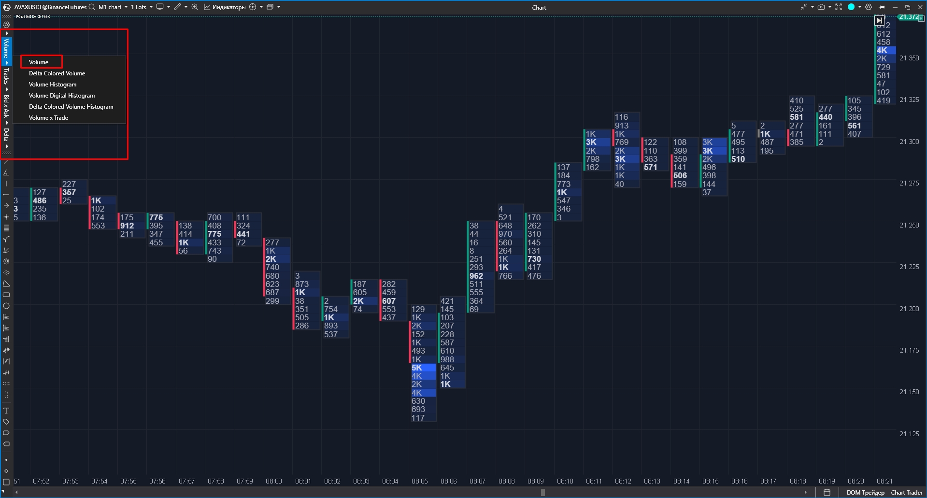The height and width of the screenshot is (498, 927).
Task: Toggle the scroll-to-latest-bar button
Action: point(879,20)
